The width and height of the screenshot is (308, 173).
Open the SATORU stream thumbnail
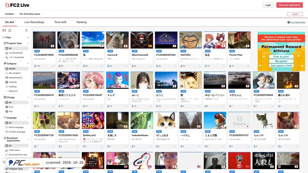190,40
